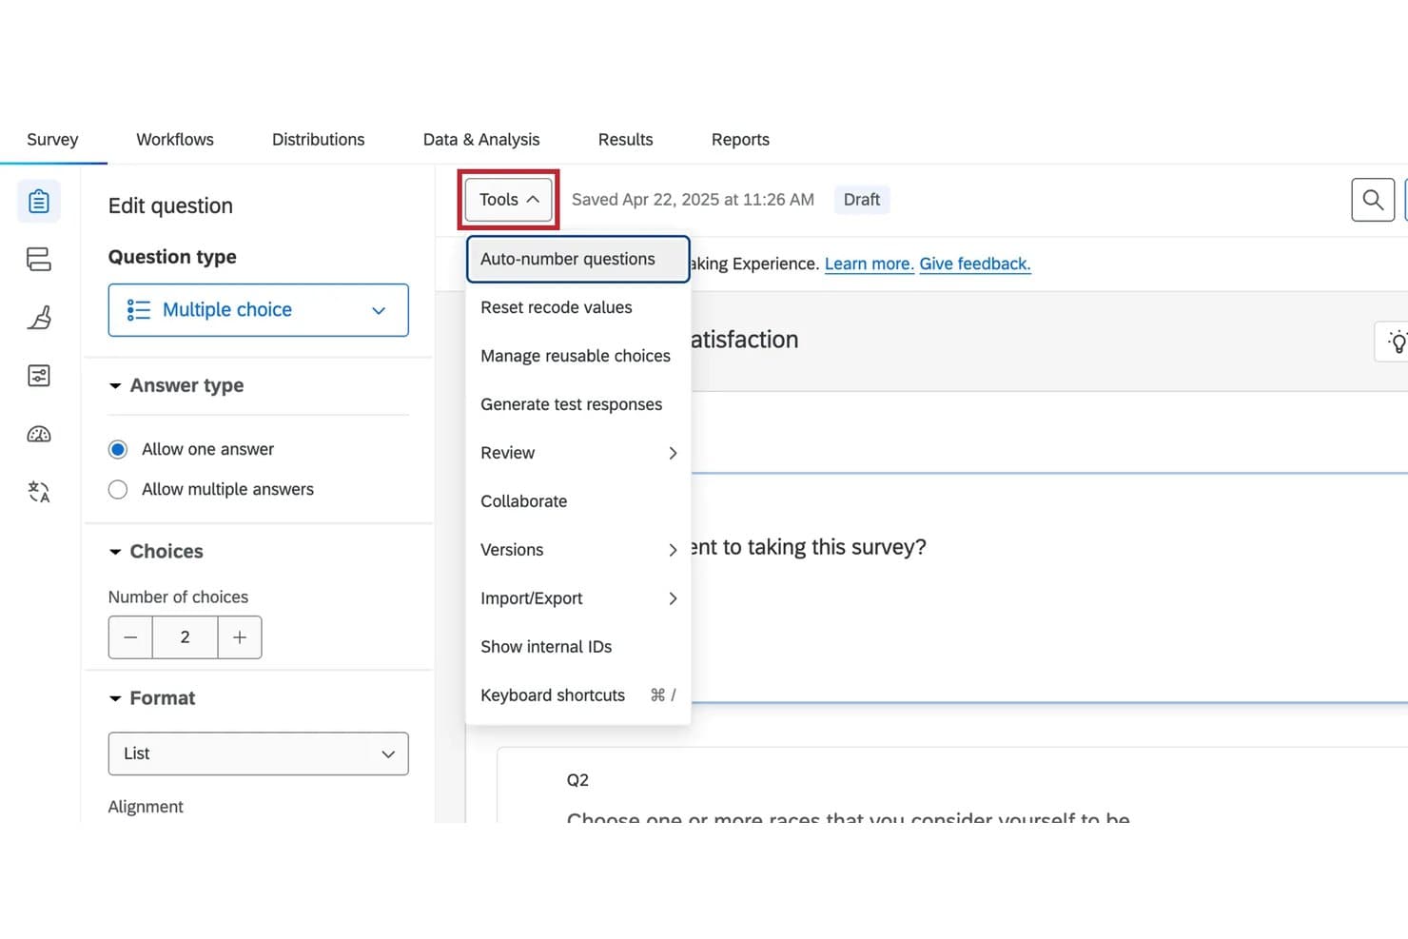Choose Show internal IDs
This screenshot has height=939, width=1408.
(578, 647)
